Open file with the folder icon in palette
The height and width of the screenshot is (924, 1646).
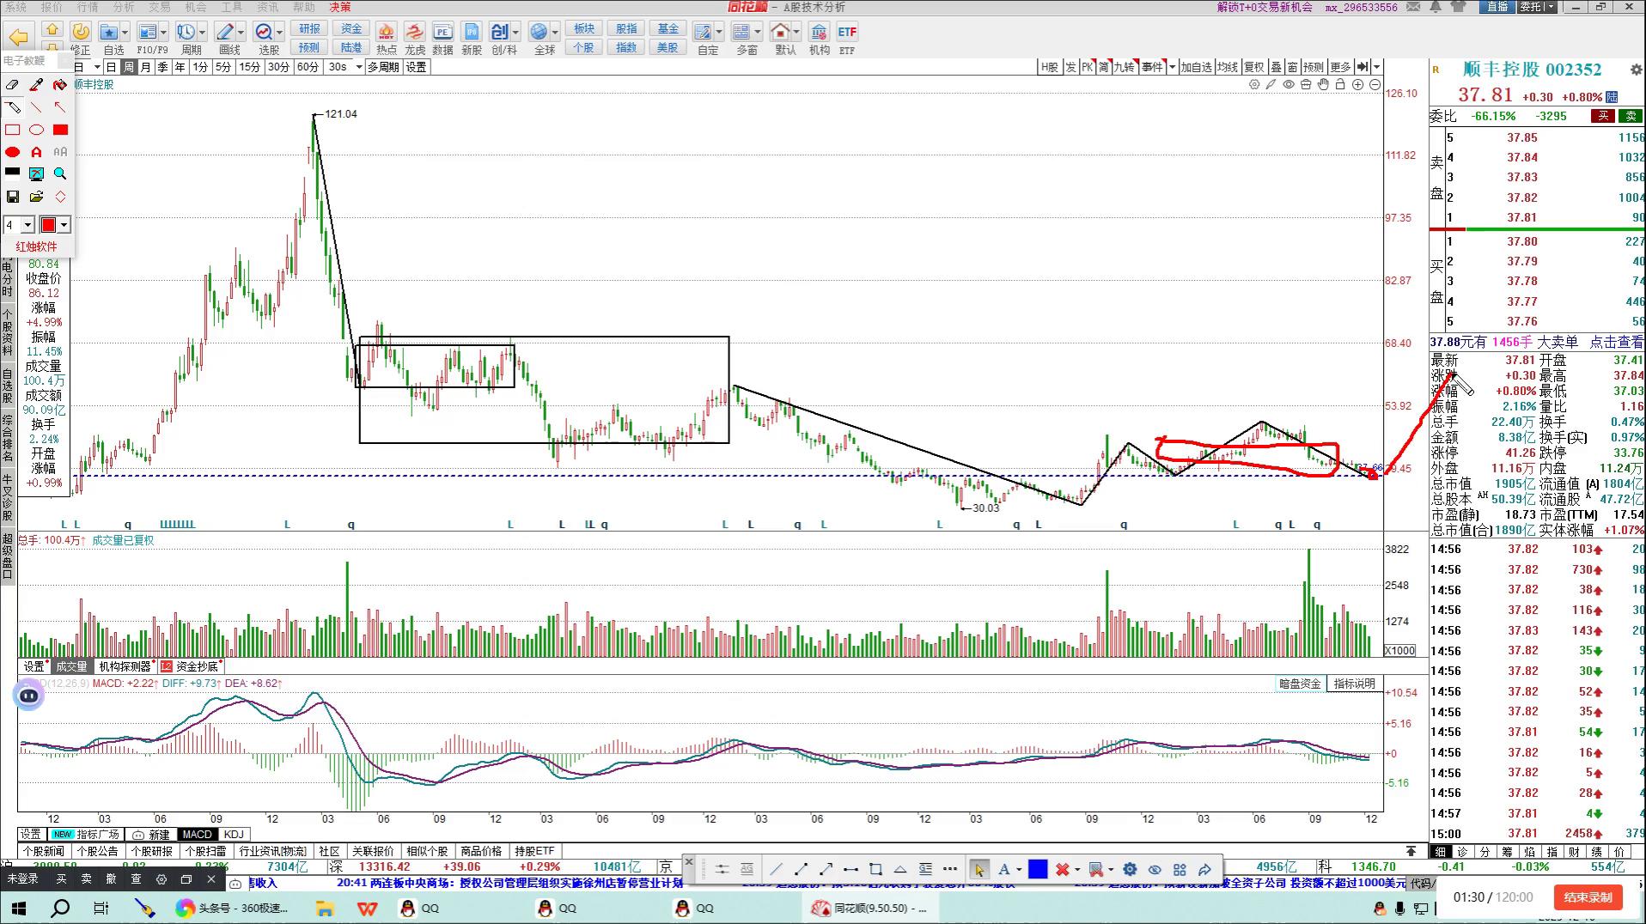pos(36,197)
